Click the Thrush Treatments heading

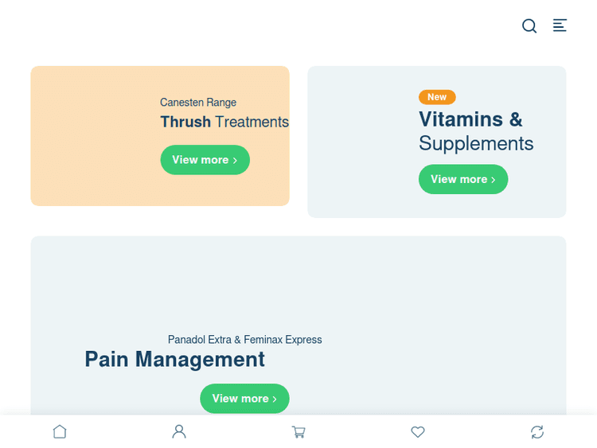pyautogui.click(x=224, y=122)
